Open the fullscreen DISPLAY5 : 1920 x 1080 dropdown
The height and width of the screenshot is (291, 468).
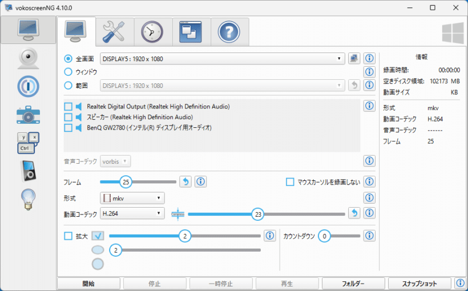click(223, 59)
